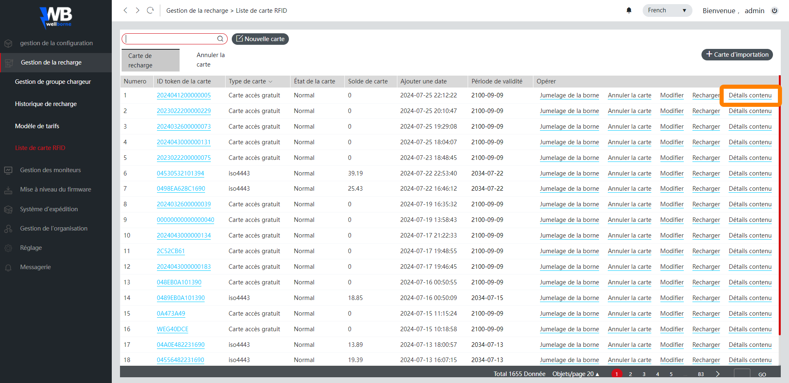Click the page number jump input box
The width and height of the screenshot is (789, 383).
(x=742, y=374)
